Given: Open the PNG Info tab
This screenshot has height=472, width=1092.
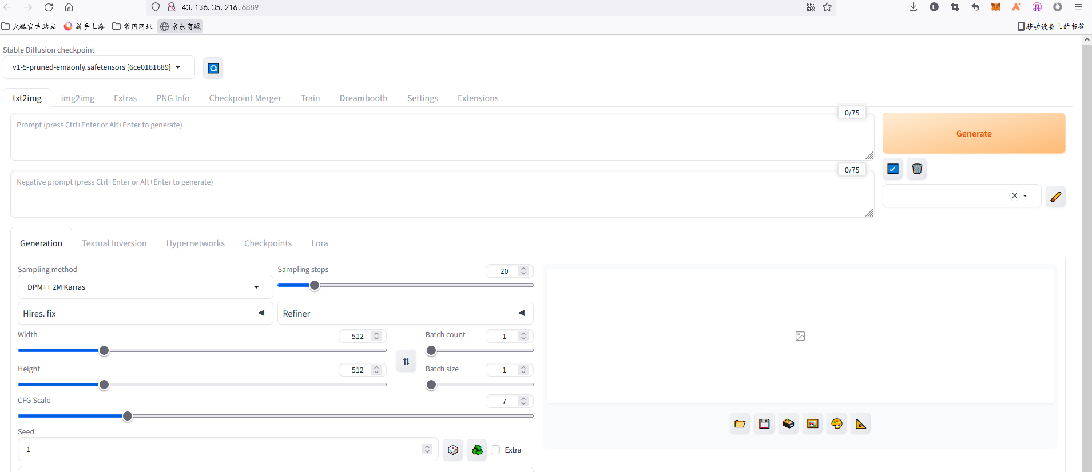Looking at the screenshot, I should (173, 98).
